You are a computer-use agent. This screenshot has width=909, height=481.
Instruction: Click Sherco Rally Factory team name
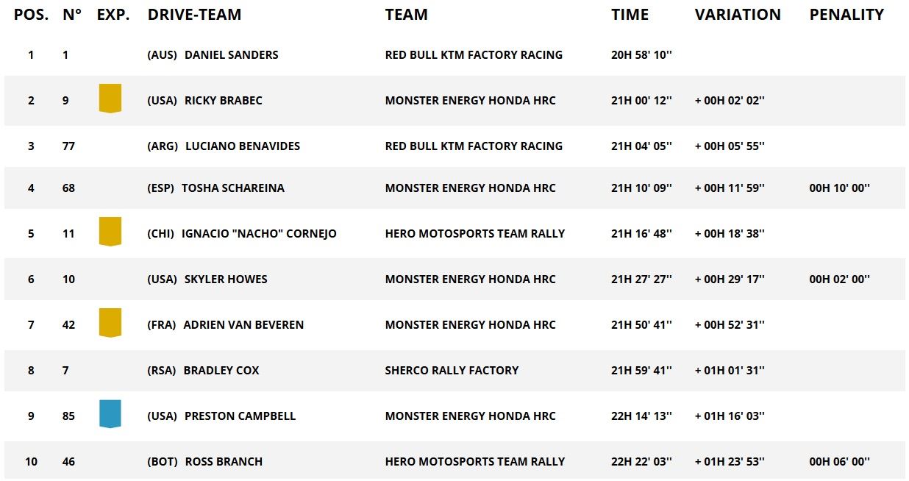(x=452, y=371)
